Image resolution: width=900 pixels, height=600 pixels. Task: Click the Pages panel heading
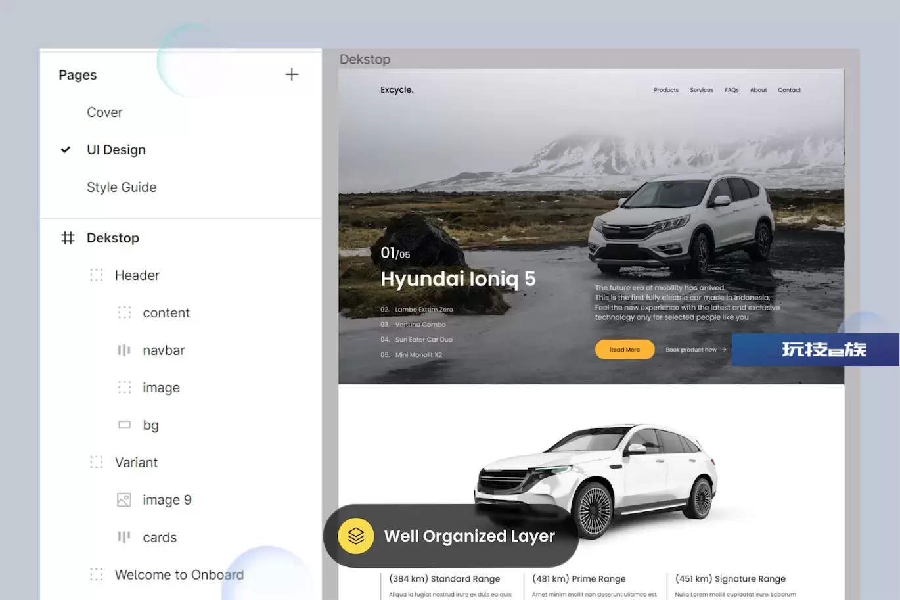tap(78, 75)
